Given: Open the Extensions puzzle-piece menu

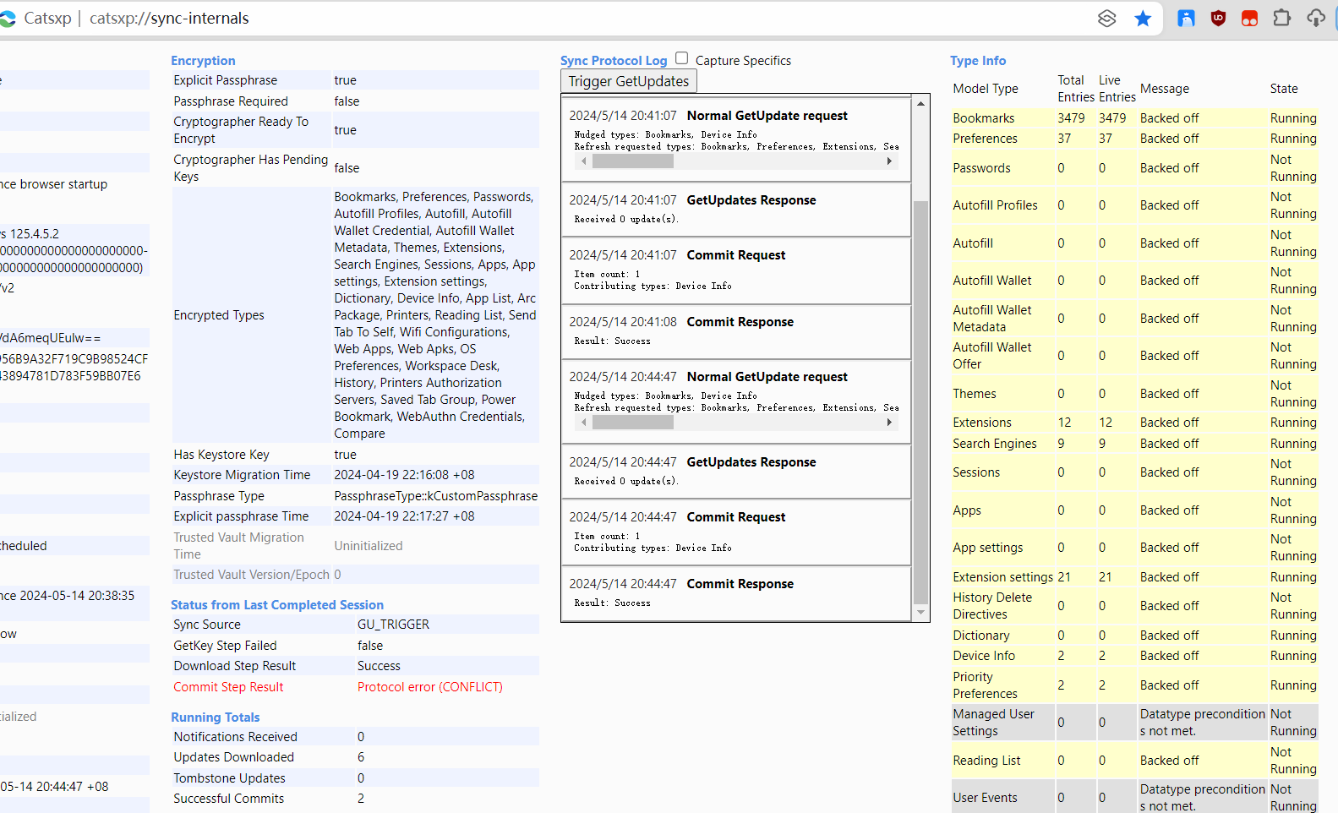Looking at the screenshot, I should tap(1282, 19).
